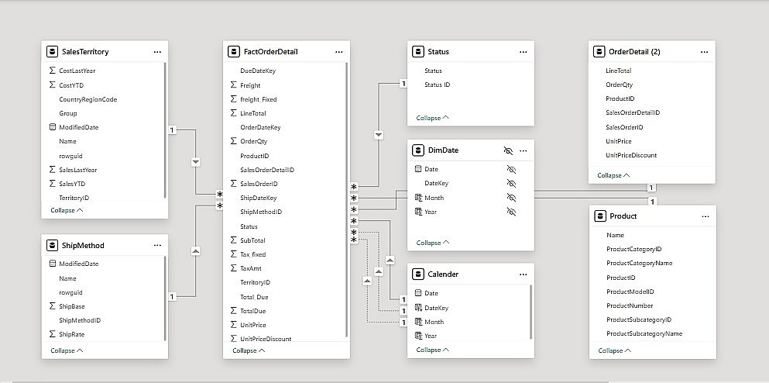769x383 pixels.
Task: Click the SalesTerritory table icon
Action: (x=52, y=52)
